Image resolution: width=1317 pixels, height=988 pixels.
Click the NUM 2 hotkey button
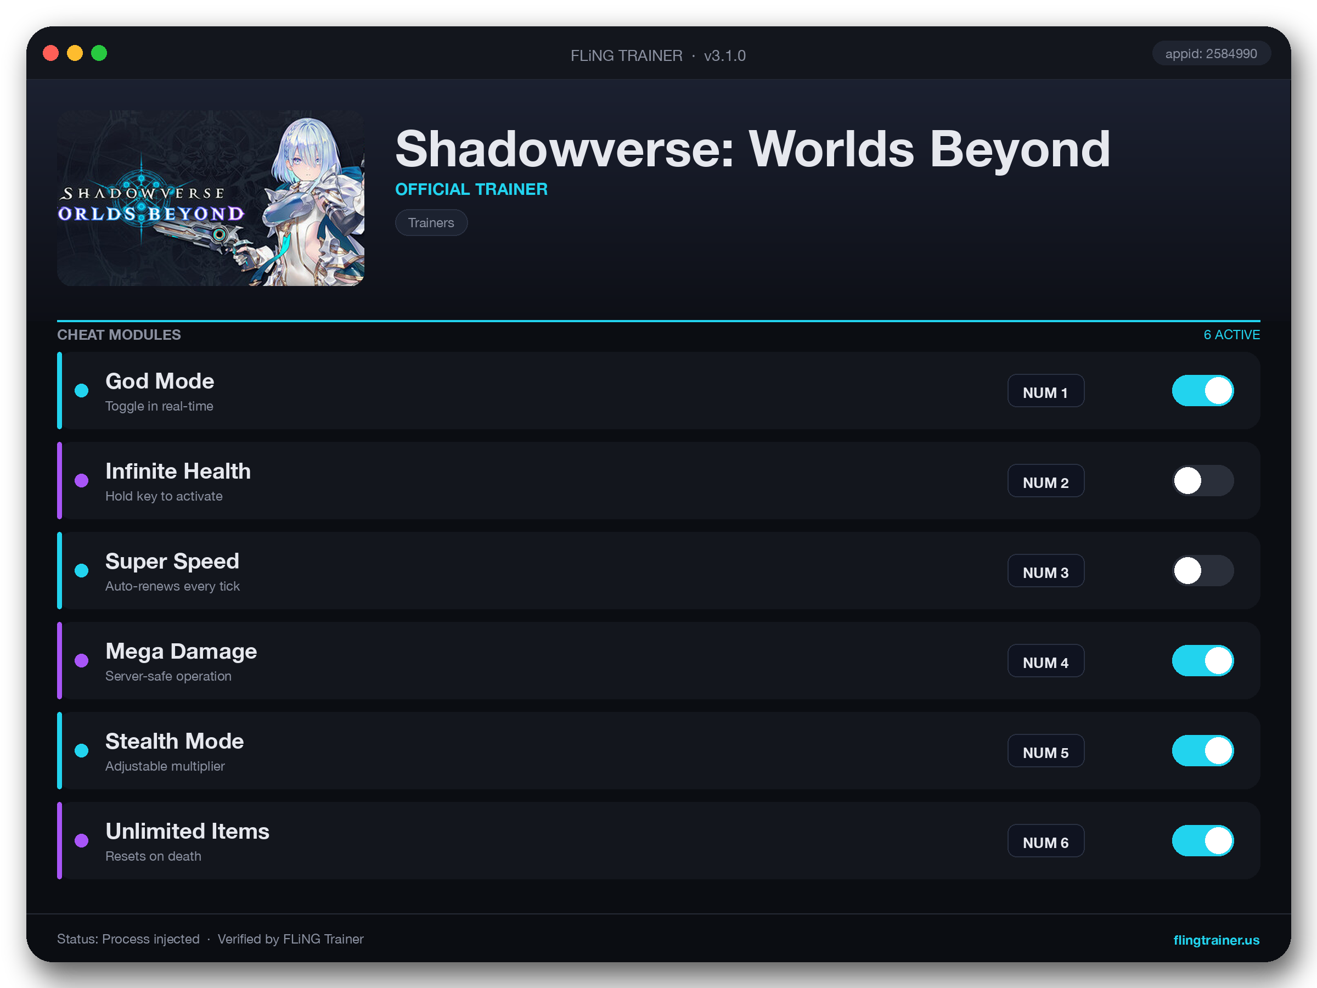[x=1045, y=481]
